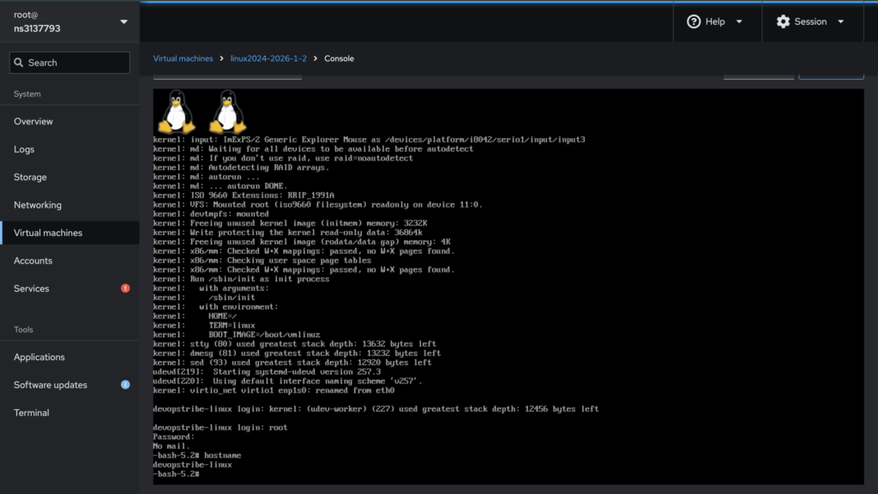Click the Software updates blue info icon

click(125, 385)
